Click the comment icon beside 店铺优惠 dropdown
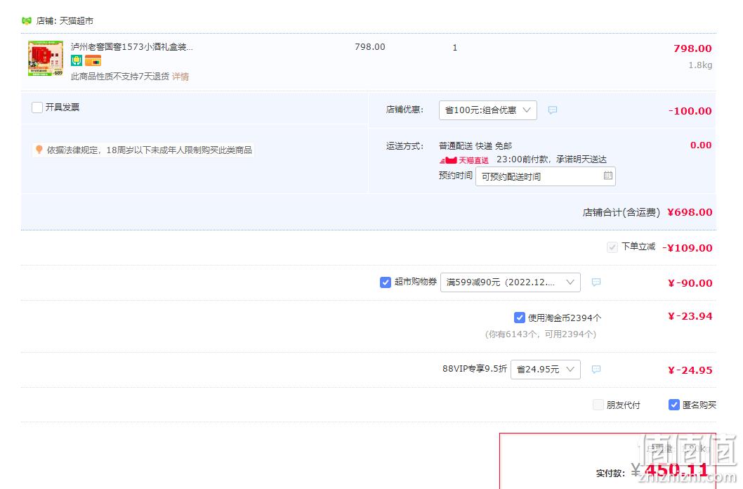Viewport: 743px width, 489px height. [x=553, y=110]
